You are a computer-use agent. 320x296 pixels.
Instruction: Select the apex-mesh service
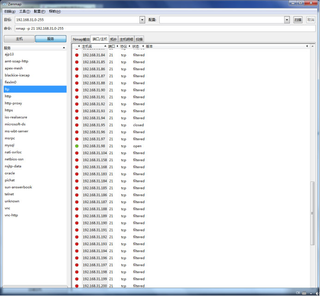point(35,68)
